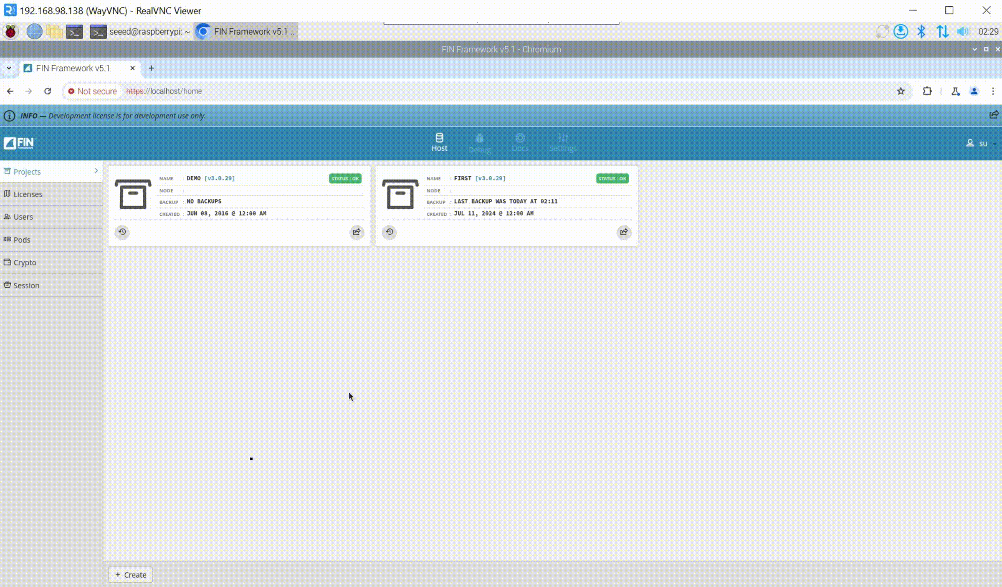This screenshot has height=587, width=1002.
Task: Switch to the Host tab
Action: click(439, 143)
